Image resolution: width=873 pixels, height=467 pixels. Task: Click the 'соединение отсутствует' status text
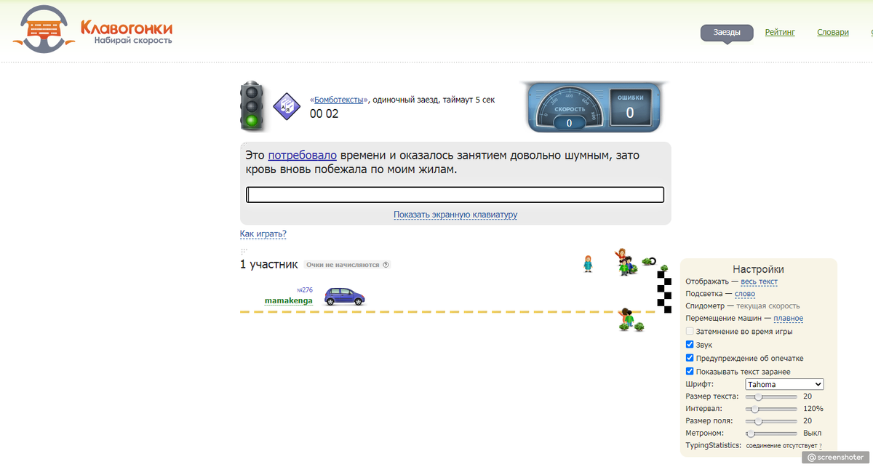pos(781,446)
